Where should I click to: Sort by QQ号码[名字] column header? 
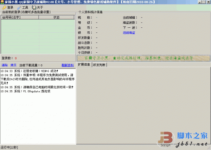point(20,17)
